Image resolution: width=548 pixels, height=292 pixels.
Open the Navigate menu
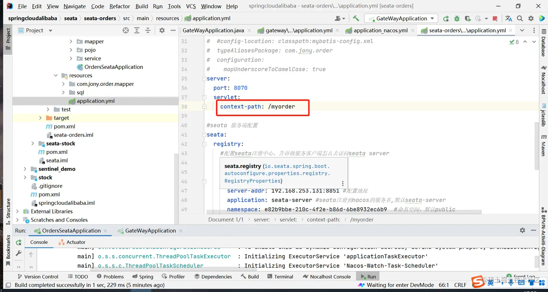[x=75, y=6]
